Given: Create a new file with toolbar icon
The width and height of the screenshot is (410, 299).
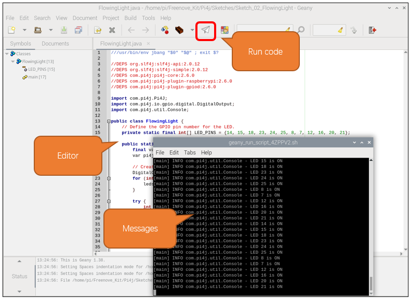Looking at the screenshot, I should (x=11, y=30).
